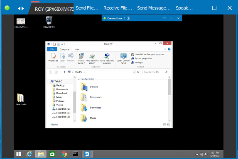Select Local Disk (D:) in the tree

61,113
